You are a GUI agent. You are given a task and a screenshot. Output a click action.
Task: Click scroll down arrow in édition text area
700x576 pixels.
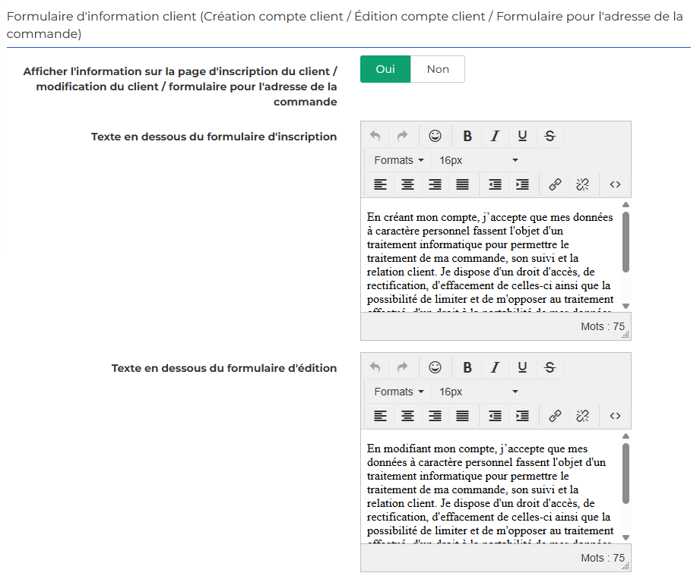coord(626,537)
